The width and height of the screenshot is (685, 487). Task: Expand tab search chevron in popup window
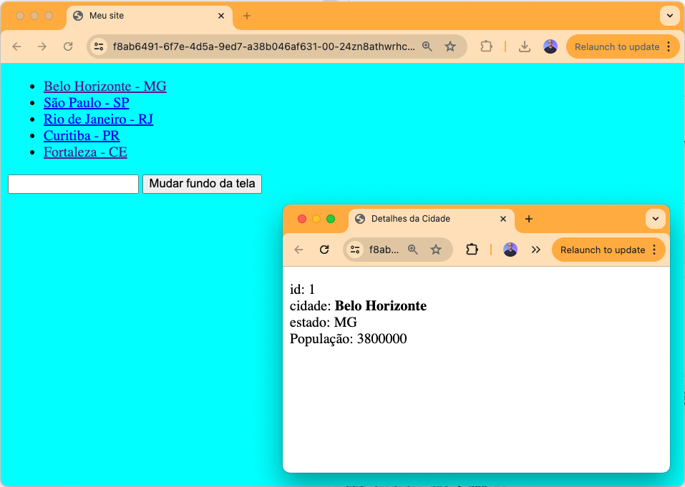point(655,219)
